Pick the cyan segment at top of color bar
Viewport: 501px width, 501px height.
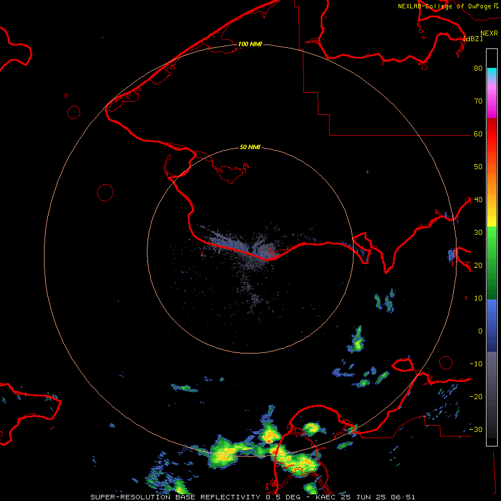click(x=492, y=73)
